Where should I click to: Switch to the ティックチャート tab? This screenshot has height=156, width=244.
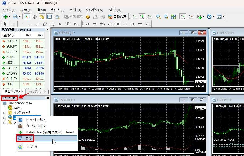(37, 91)
